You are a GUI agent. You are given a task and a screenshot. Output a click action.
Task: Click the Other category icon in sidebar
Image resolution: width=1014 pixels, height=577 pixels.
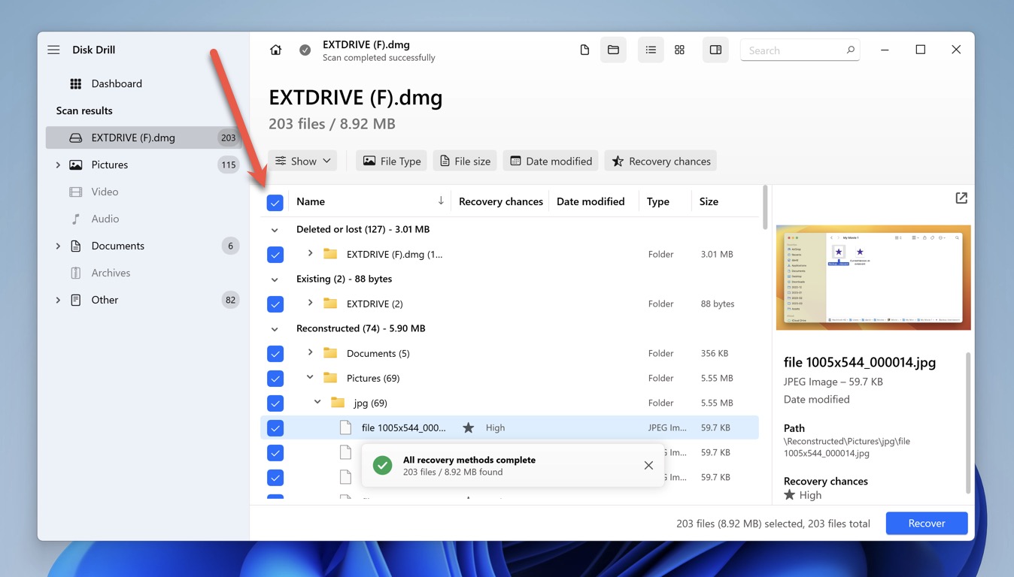76,300
